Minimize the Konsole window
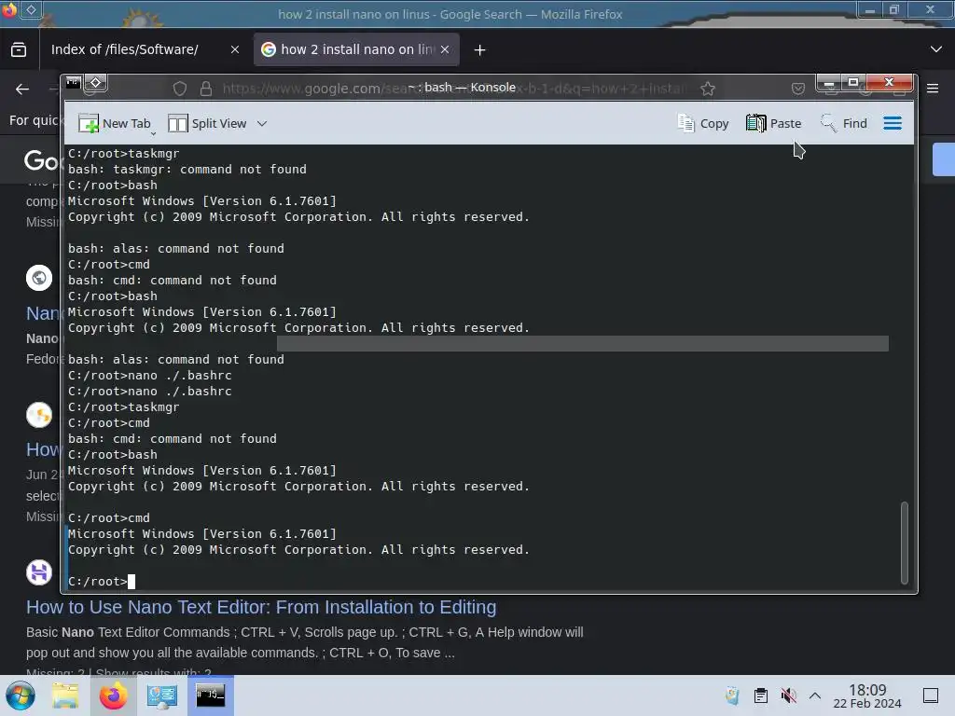This screenshot has height=716, width=955. point(829,82)
